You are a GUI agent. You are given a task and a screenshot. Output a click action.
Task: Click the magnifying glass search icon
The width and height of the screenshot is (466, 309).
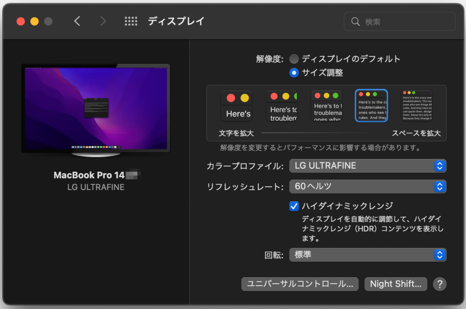(x=355, y=21)
